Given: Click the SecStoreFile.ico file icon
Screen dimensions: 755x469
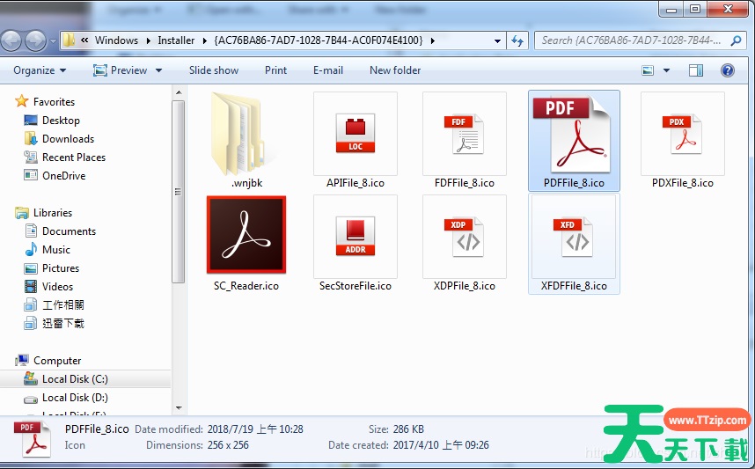Looking at the screenshot, I should tap(355, 237).
